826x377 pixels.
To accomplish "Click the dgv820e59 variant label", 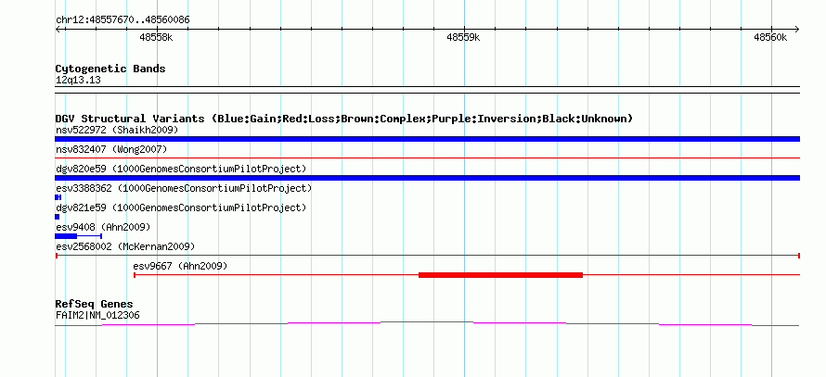I will [181, 169].
